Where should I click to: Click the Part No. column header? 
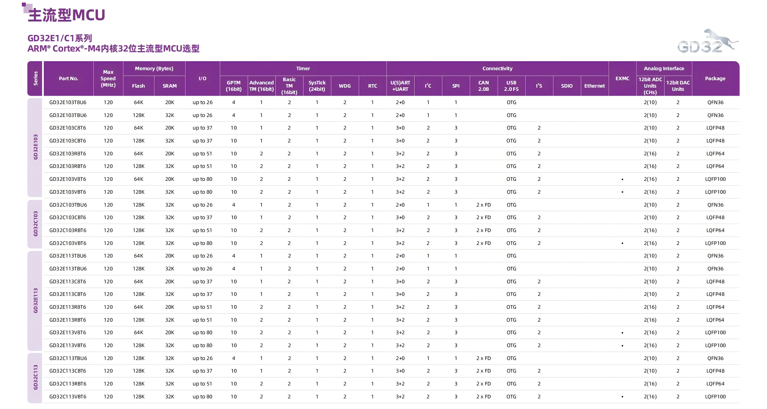pos(68,79)
